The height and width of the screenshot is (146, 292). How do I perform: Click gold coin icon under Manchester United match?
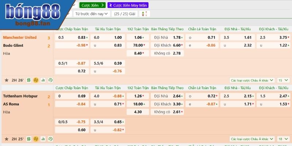(x=36, y=80)
